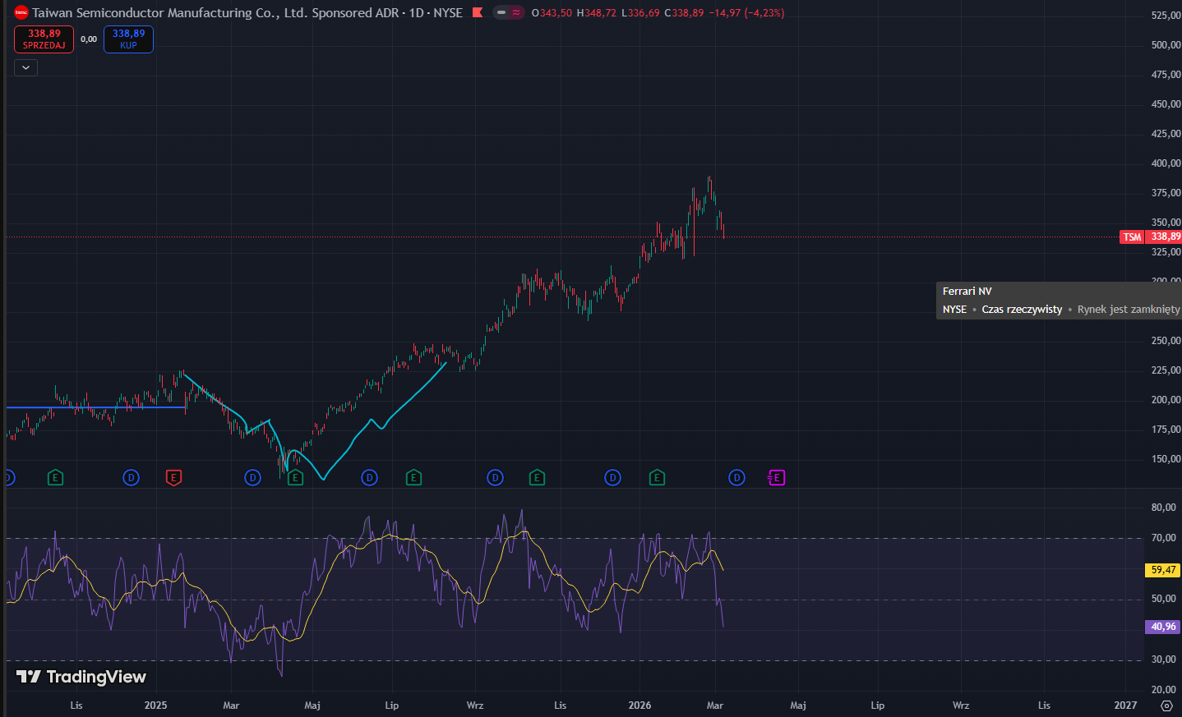Open the rightmost blue dividend marker
The height and width of the screenshot is (717, 1182).
(x=736, y=477)
